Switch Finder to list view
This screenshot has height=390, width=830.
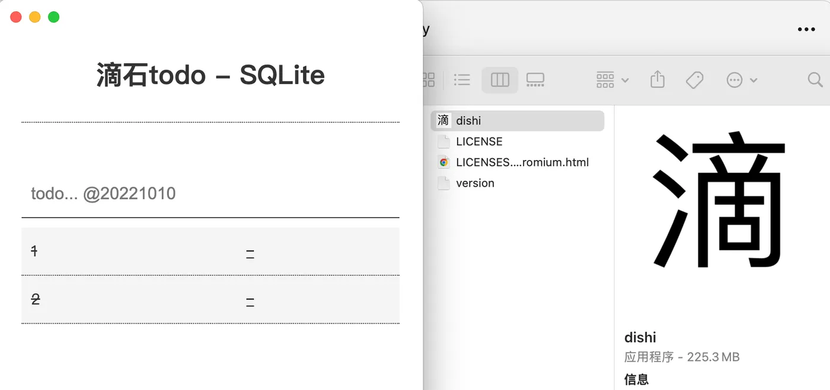(x=462, y=80)
